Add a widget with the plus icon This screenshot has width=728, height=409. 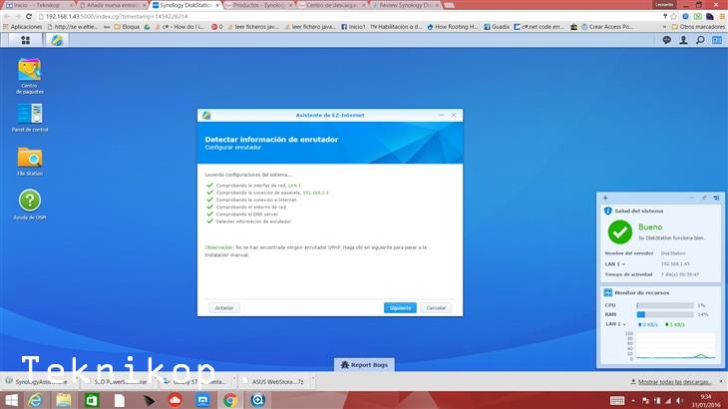pyautogui.click(x=605, y=199)
